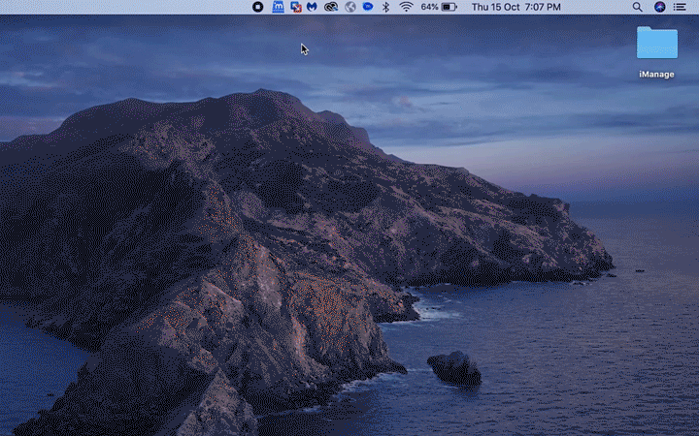Click the 64% battery percentage text
The image size is (699, 436).
(429, 7)
